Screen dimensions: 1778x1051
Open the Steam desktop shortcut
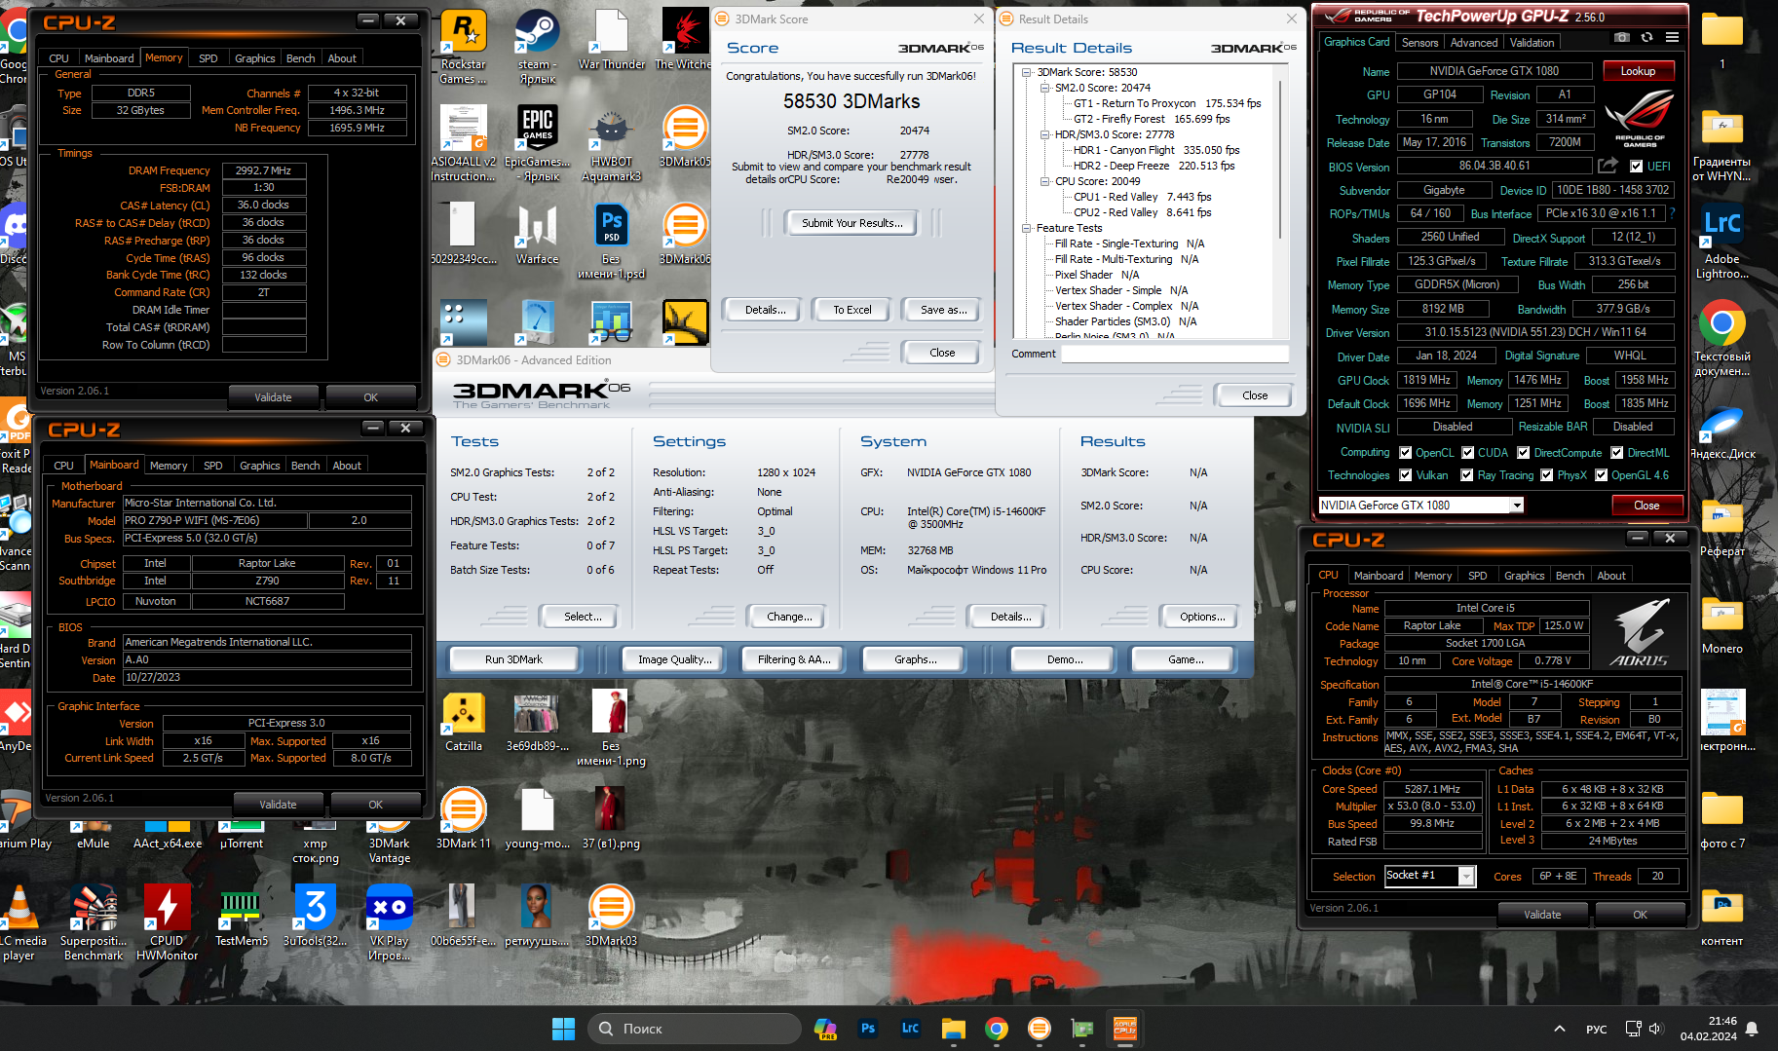pos(538,46)
